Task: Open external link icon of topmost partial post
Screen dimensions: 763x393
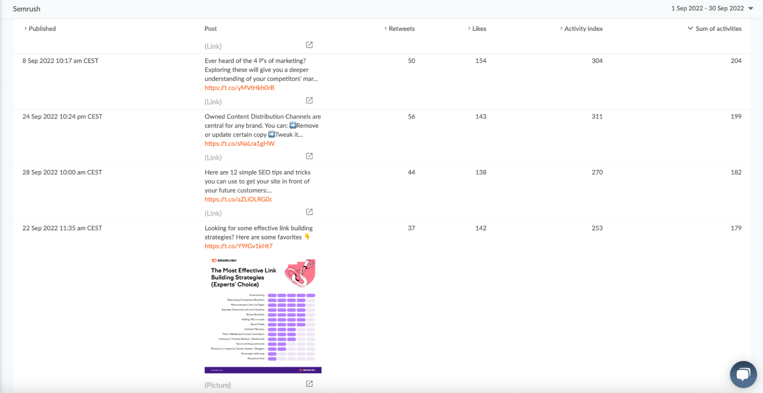Action: tap(309, 45)
